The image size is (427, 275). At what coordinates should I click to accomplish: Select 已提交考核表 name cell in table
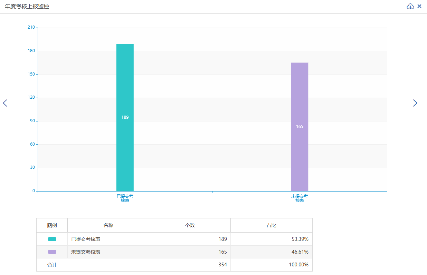86,239
